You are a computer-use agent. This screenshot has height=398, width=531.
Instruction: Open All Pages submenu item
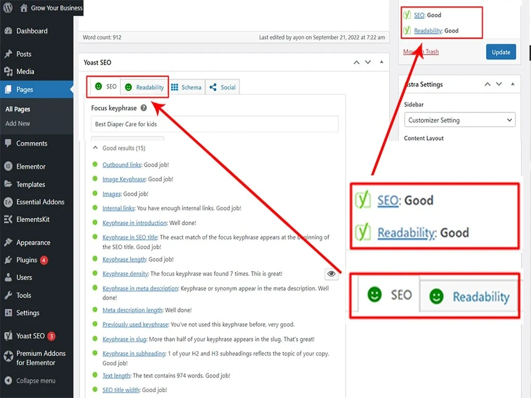pos(18,109)
